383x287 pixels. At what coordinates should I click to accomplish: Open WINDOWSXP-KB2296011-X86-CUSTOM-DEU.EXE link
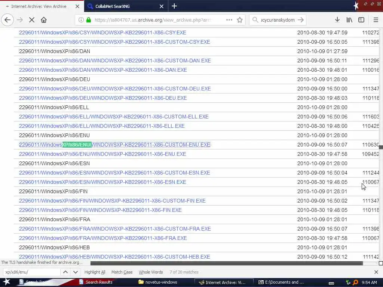click(x=115, y=89)
